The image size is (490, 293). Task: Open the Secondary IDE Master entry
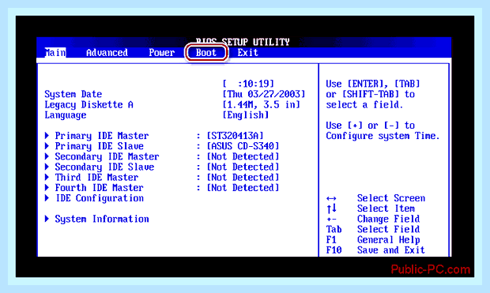coord(107,156)
